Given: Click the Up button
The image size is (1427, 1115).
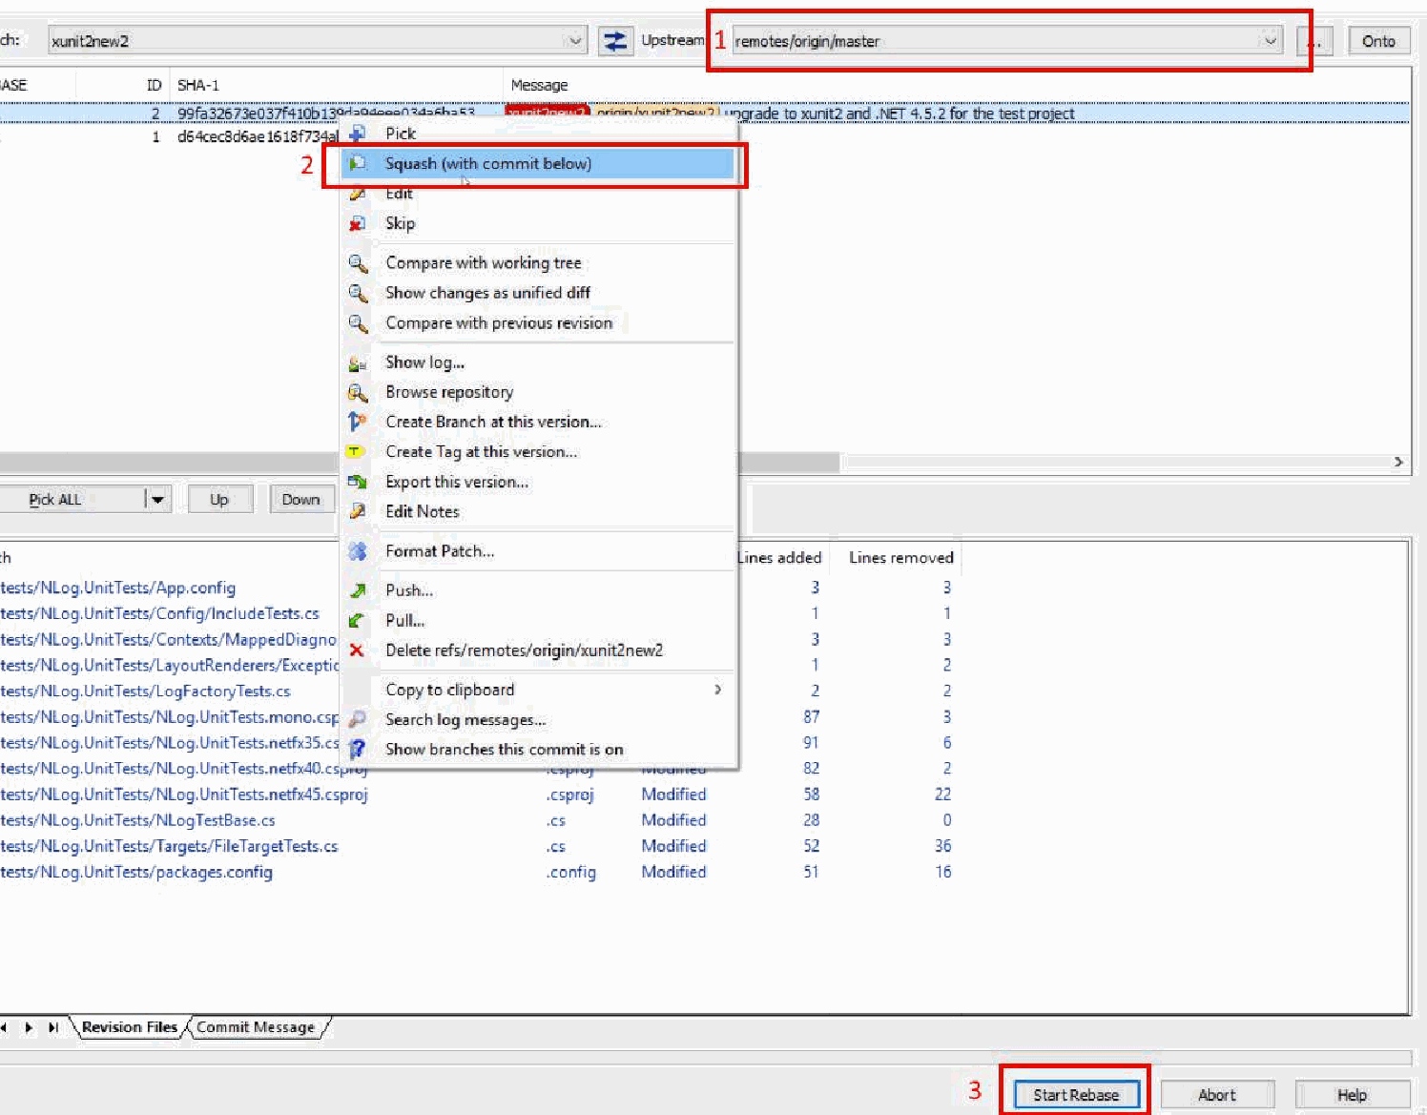Looking at the screenshot, I should 219,499.
